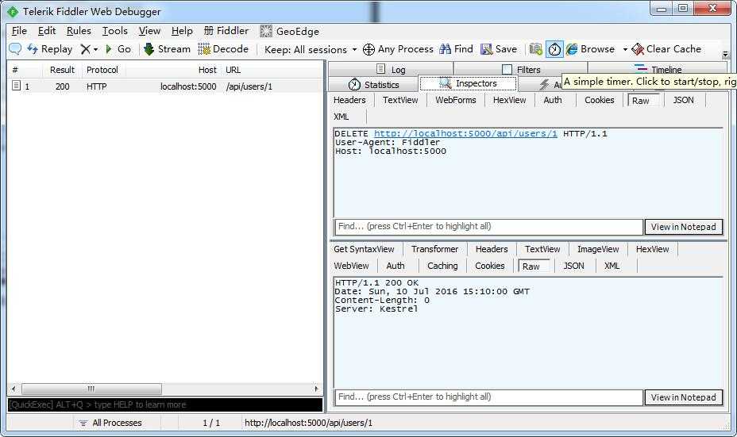
Task: Toggle Decode mode
Action: coord(223,49)
